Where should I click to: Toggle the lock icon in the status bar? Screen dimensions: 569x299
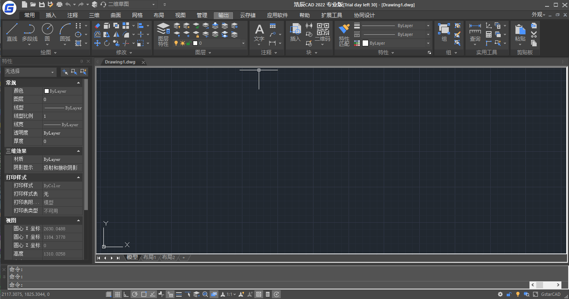click(509, 295)
